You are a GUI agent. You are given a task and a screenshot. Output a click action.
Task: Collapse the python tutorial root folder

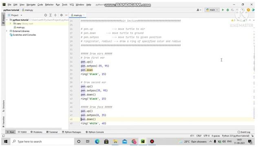pyautogui.click(x=7, y=20)
